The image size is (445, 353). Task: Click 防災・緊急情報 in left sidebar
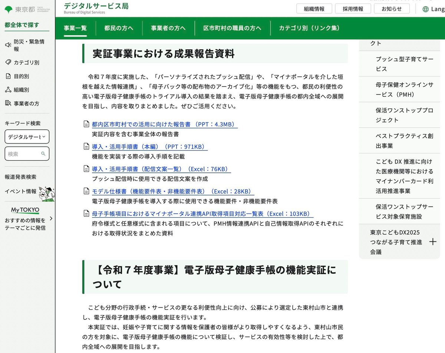pyautogui.click(x=29, y=45)
